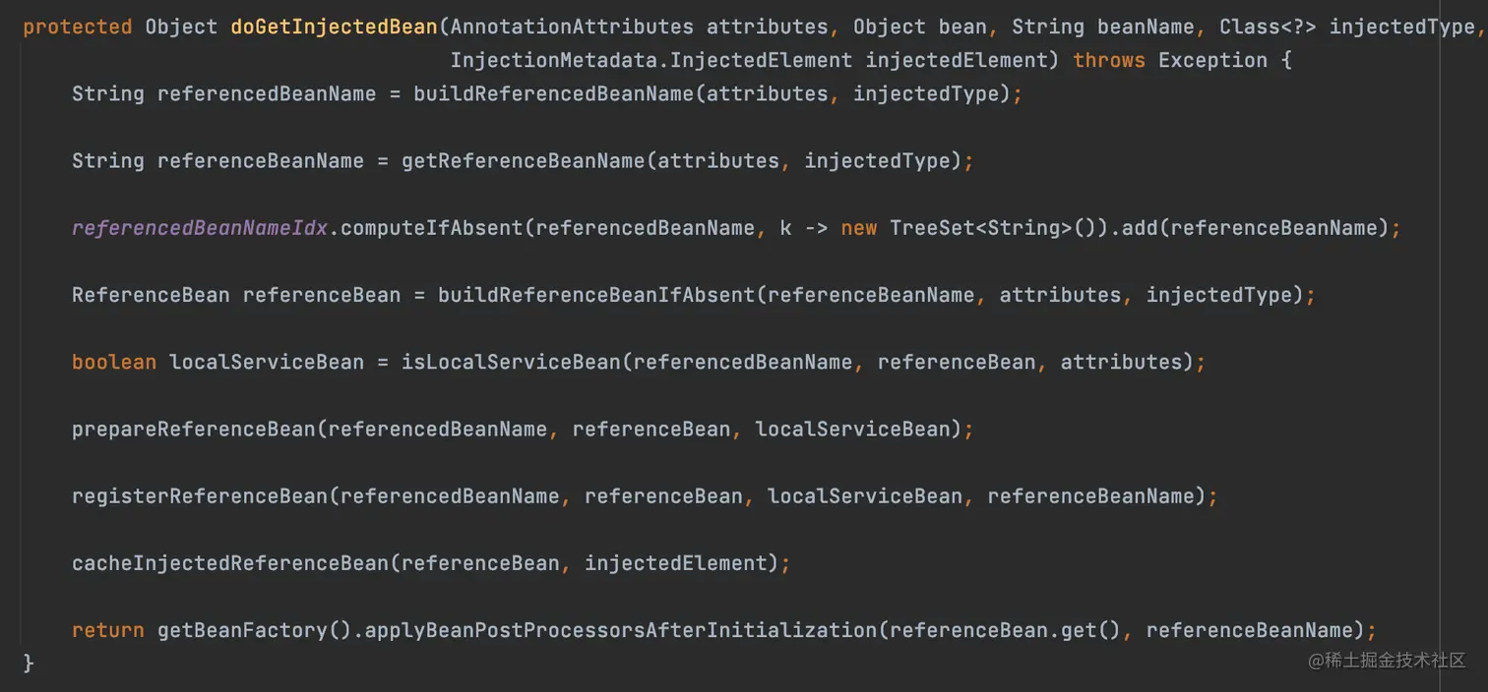The height and width of the screenshot is (692, 1488).
Task: Click the referencedBeanNameIdx field reference
Action: 199,228
